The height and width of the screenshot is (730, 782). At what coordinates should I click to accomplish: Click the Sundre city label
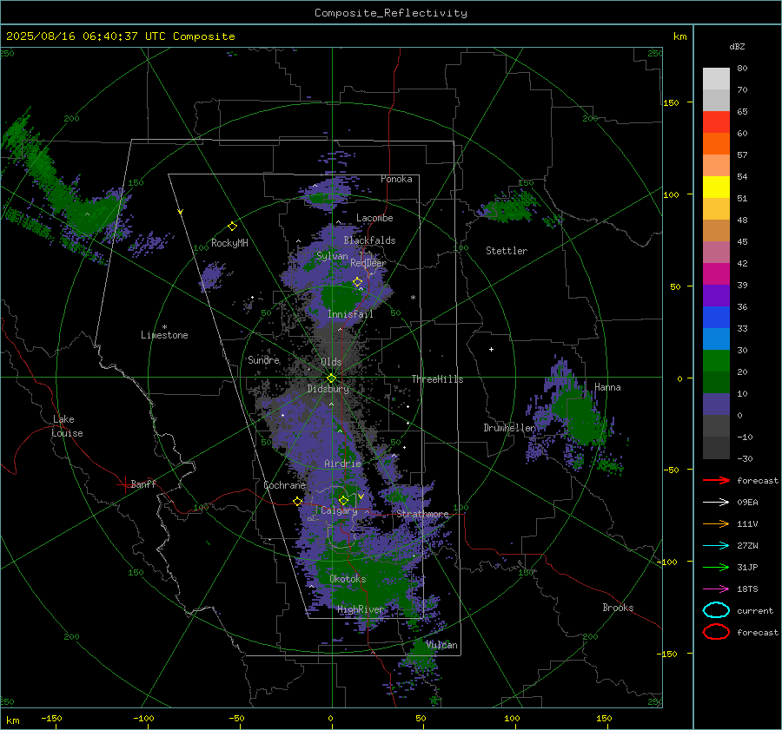tap(263, 359)
